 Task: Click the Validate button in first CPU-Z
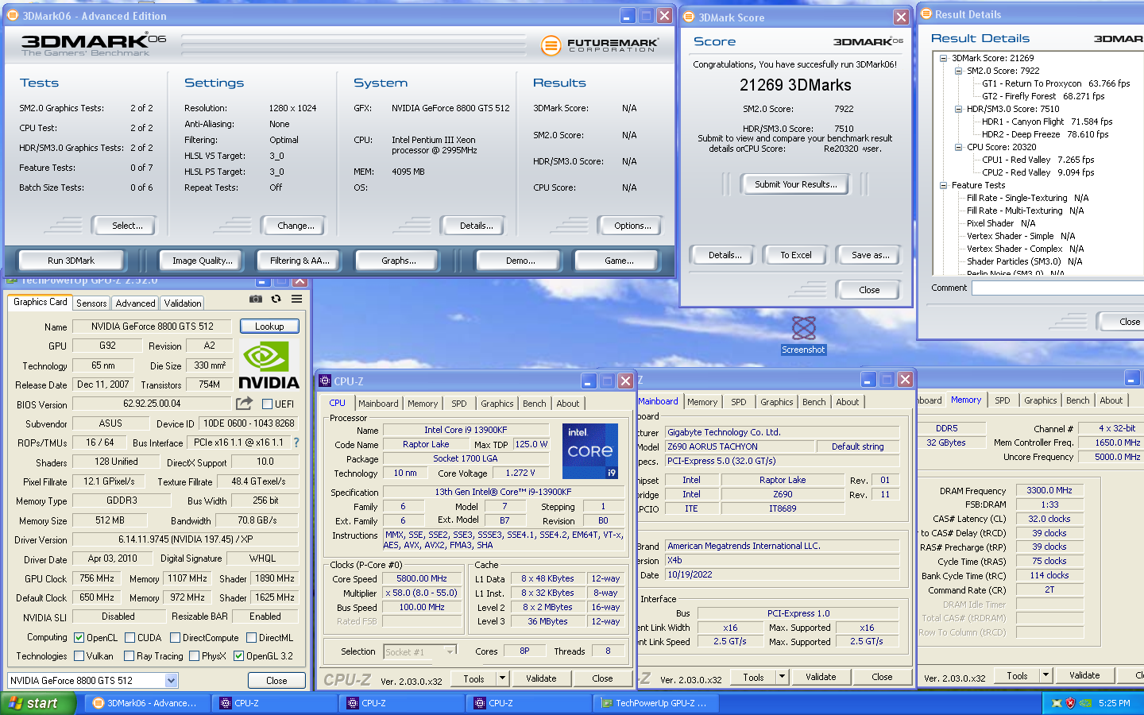click(541, 678)
